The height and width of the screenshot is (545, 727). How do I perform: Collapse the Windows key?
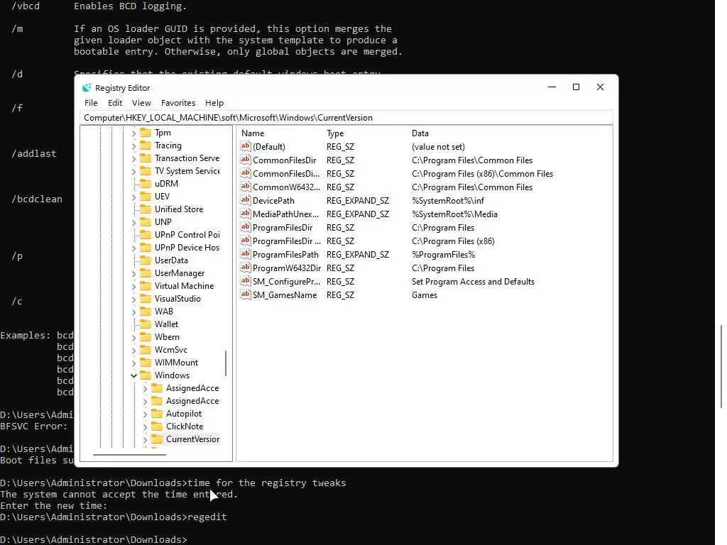pyautogui.click(x=133, y=375)
